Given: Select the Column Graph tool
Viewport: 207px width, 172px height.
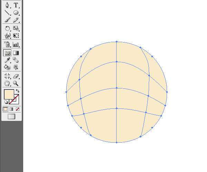Looking at the screenshot, I should 16,44.
